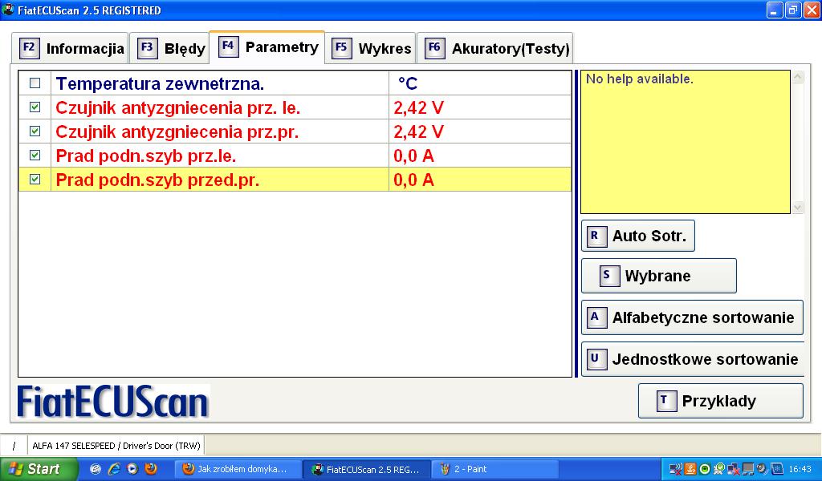Image resolution: width=822 pixels, height=481 pixels.
Task: Select the 'Temperatura zewnetrzna.' parameter name
Action: (x=160, y=83)
